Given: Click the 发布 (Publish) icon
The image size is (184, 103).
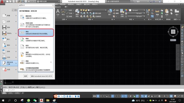Looking at the screenshot, I should (x=4, y=51).
